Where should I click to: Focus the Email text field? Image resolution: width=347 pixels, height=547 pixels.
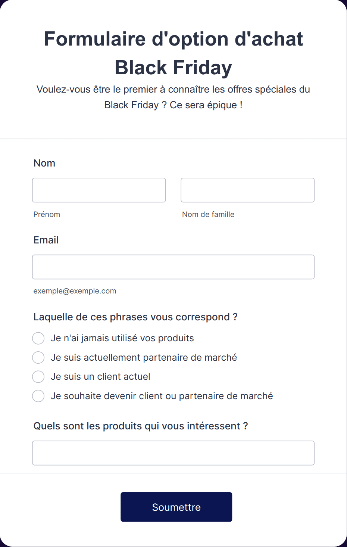(173, 267)
